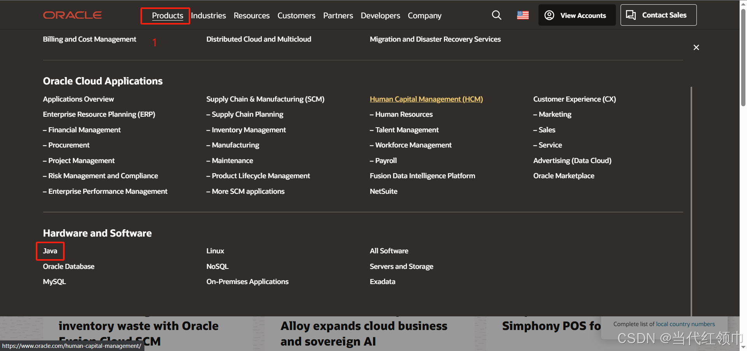Image resolution: width=747 pixels, height=351 pixels.
Task: Open More SCM applications
Action: click(x=245, y=191)
